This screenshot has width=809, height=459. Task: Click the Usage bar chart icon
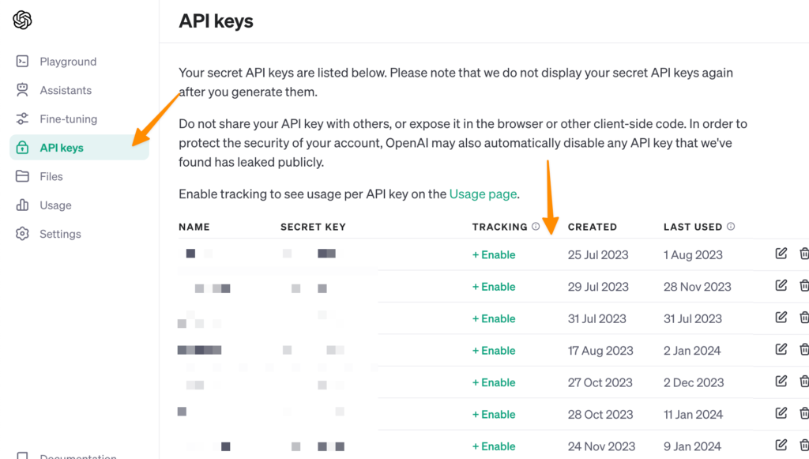[x=23, y=205]
